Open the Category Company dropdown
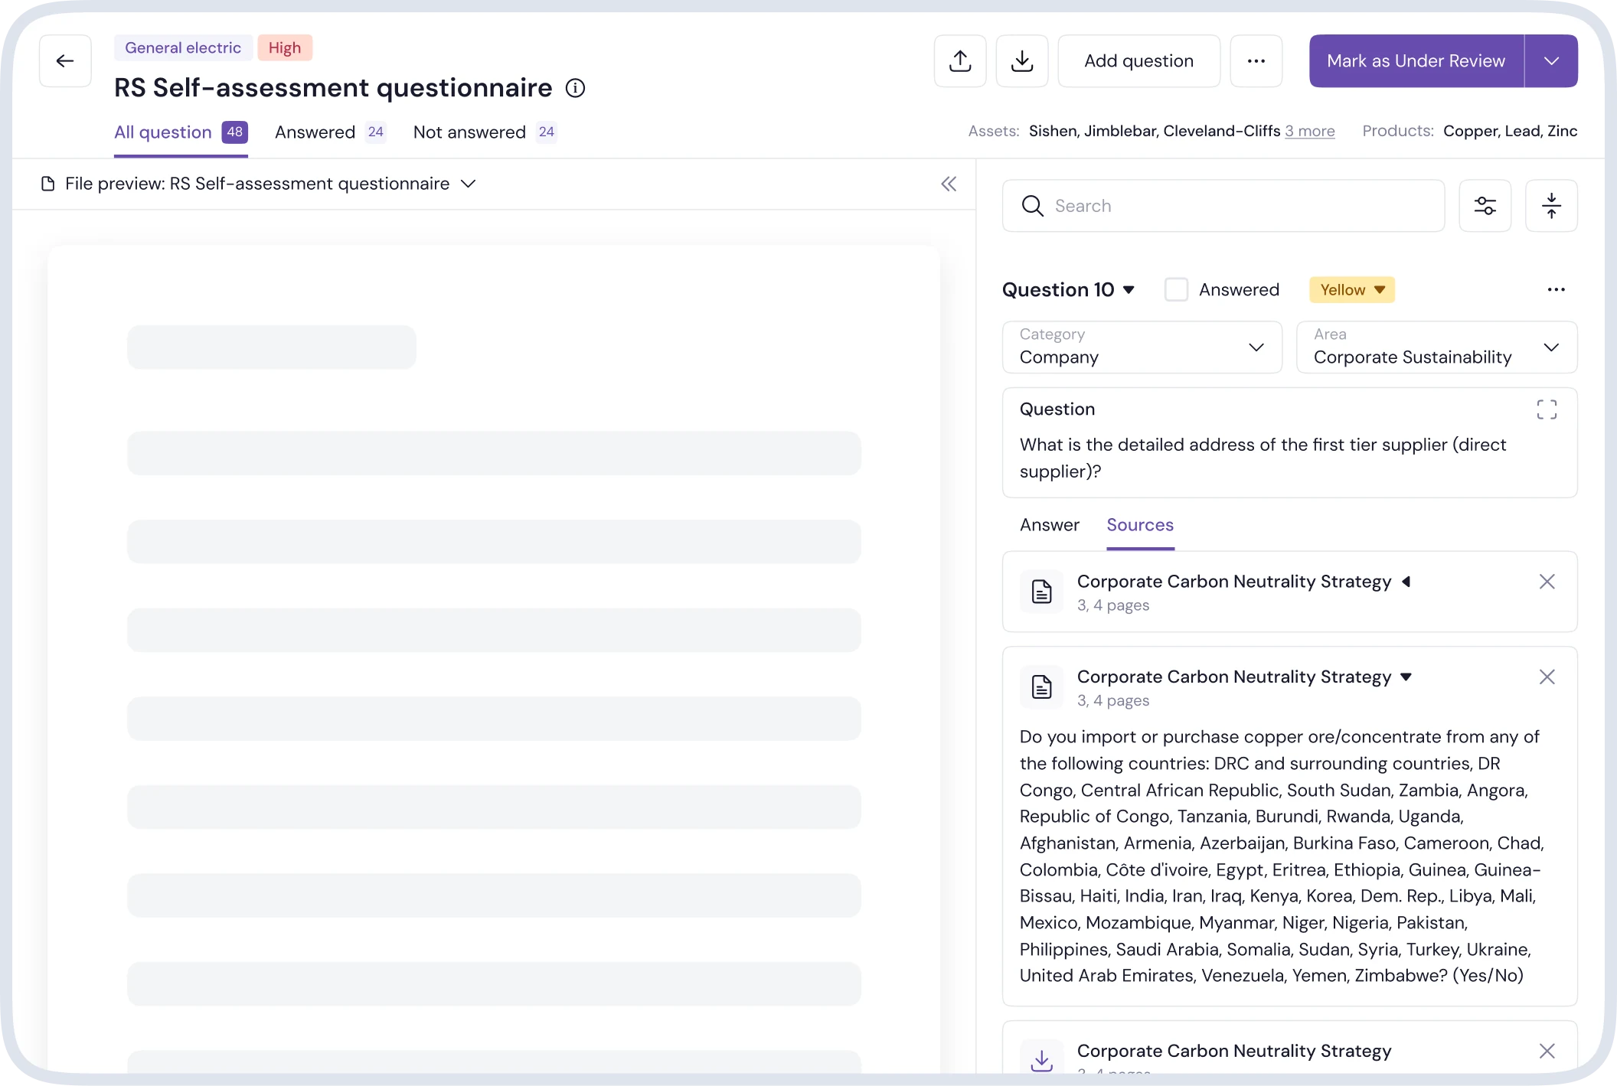This screenshot has height=1086, width=1617. 1142,347
